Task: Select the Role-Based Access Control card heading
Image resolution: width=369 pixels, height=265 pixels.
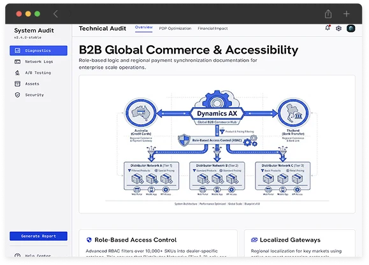Action: click(x=136, y=240)
